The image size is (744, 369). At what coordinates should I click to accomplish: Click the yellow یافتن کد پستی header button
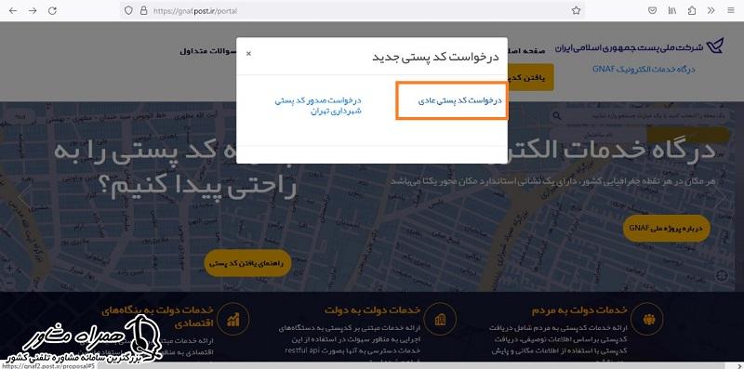530,77
